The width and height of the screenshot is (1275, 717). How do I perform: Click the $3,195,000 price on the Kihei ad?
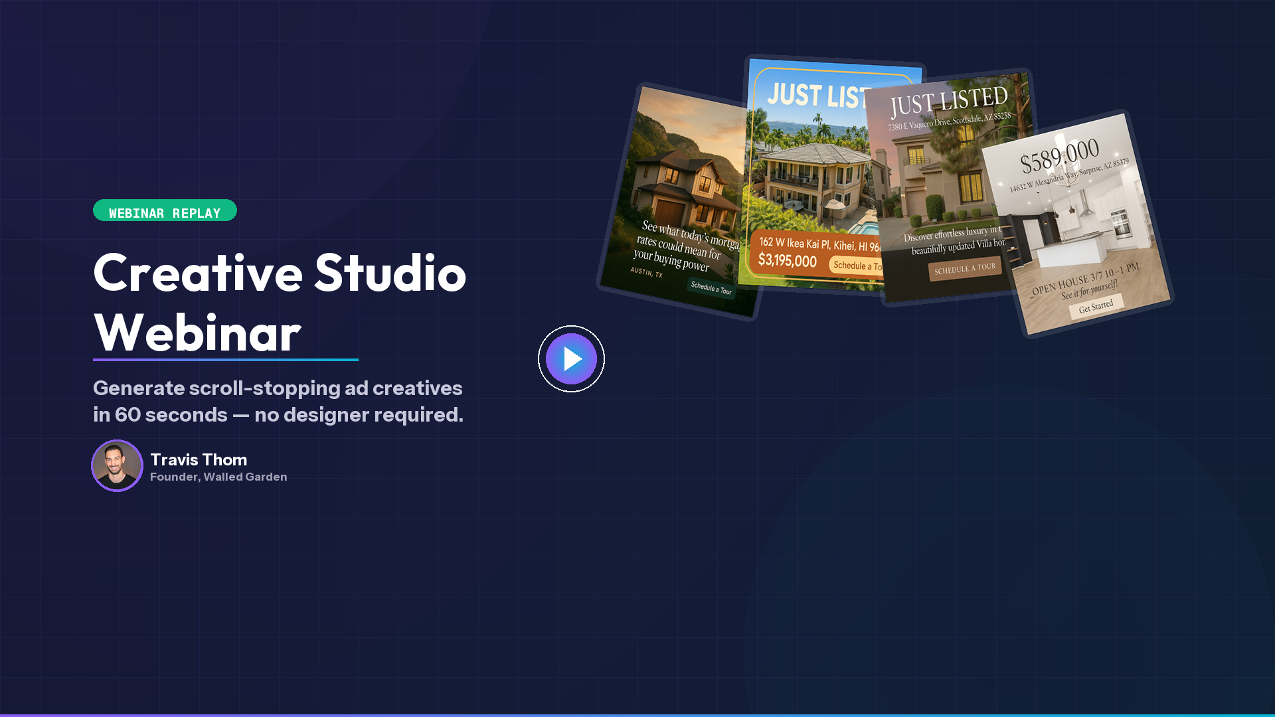point(788,260)
